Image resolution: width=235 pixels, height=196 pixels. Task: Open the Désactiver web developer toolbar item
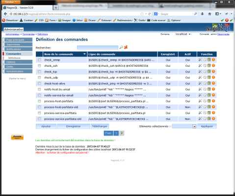[10, 20]
